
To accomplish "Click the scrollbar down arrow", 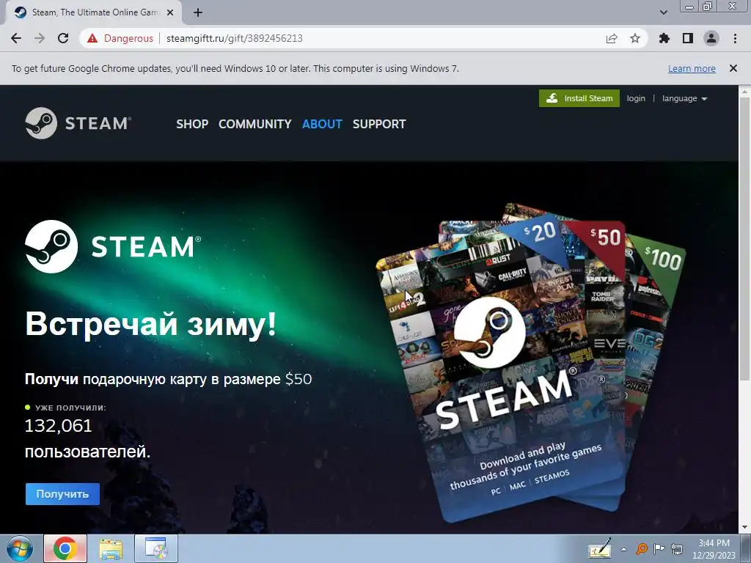I will coord(745,528).
